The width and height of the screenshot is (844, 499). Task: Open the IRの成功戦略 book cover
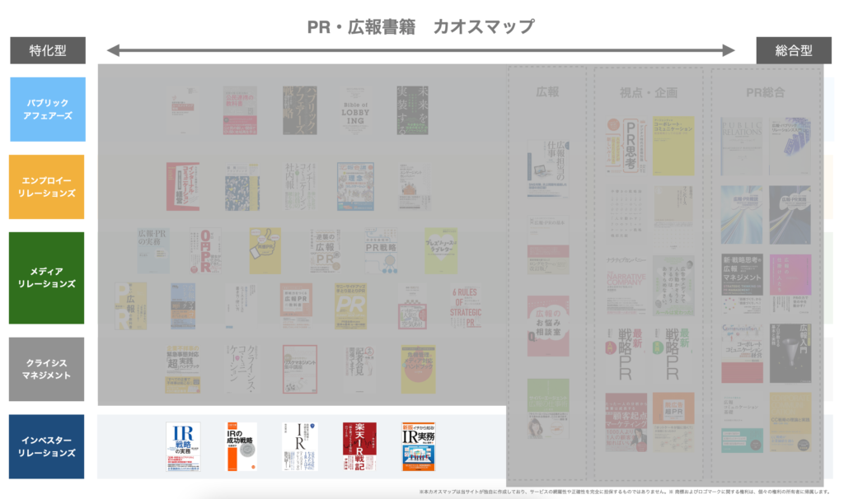[x=241, y=446]
